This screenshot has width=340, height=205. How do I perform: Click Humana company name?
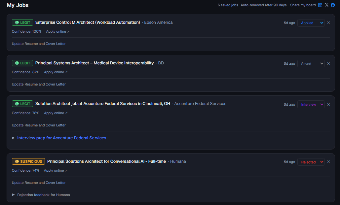(x=178, y=161)
